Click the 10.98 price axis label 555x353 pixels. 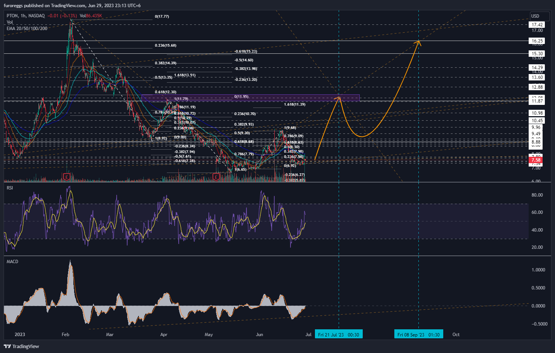click(x=537, y=113)
